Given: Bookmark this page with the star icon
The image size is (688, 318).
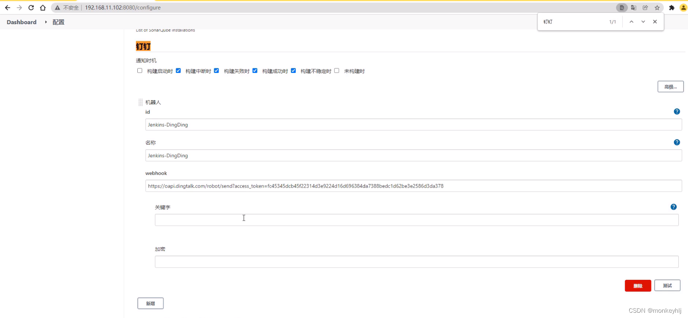Looking at the screenshot, I should (x=657, y=7).
